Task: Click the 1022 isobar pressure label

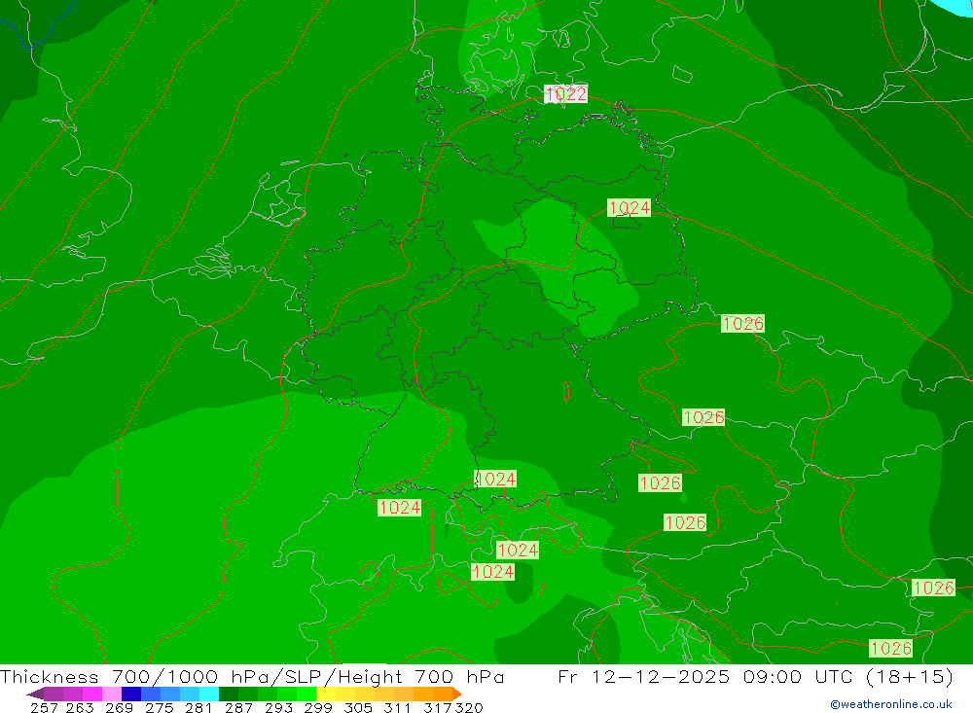Action: [x=565, y=94]
